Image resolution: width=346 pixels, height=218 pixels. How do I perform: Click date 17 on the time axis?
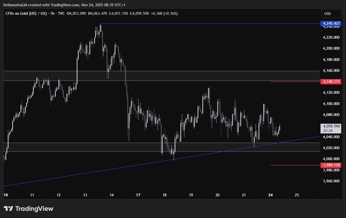(x=138, y=195)
